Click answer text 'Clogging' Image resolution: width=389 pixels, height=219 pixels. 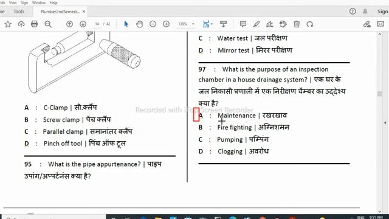tap(230, 151)
